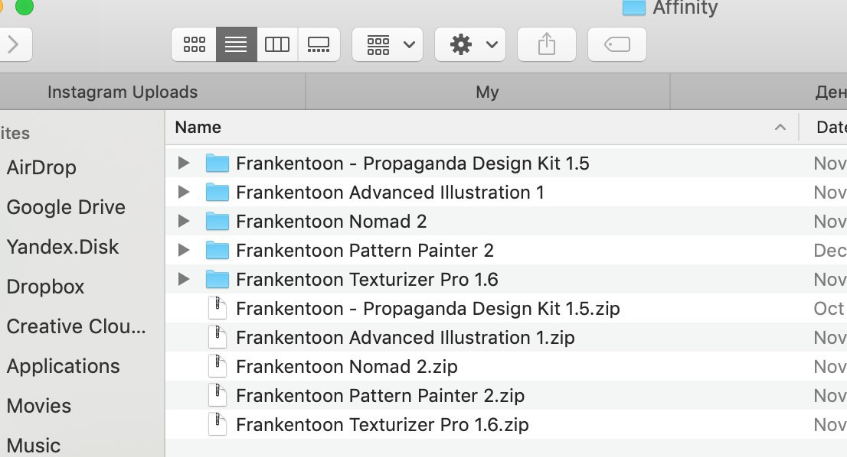Click the Dec date of Pattern Painter 2
Screen dimensions: 847x457
830,251
